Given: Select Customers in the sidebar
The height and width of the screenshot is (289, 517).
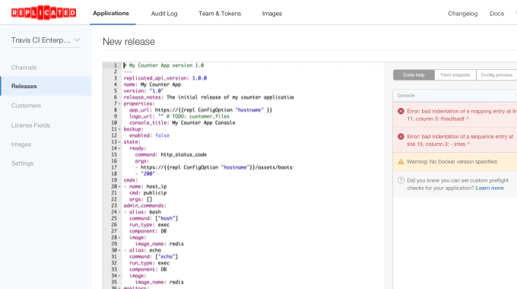Looking at the screenshot, I should coord(26,106).
